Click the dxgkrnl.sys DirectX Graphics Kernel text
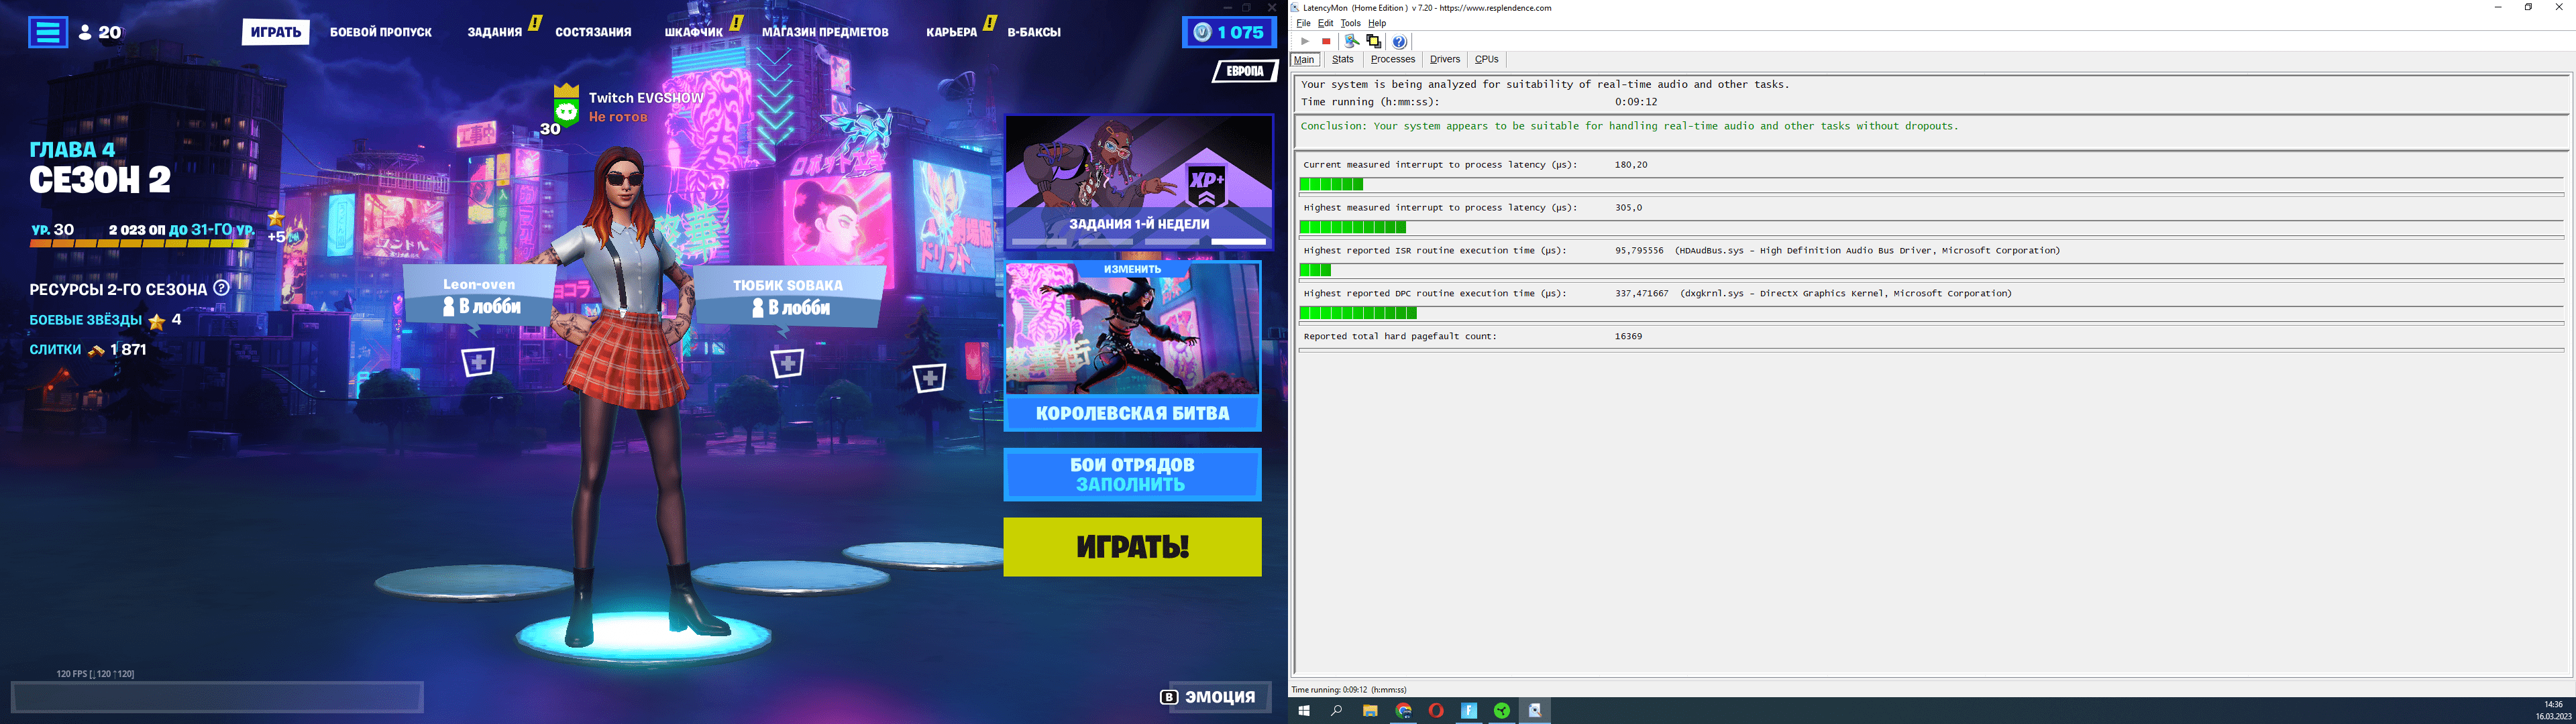 coord(1846,293)
